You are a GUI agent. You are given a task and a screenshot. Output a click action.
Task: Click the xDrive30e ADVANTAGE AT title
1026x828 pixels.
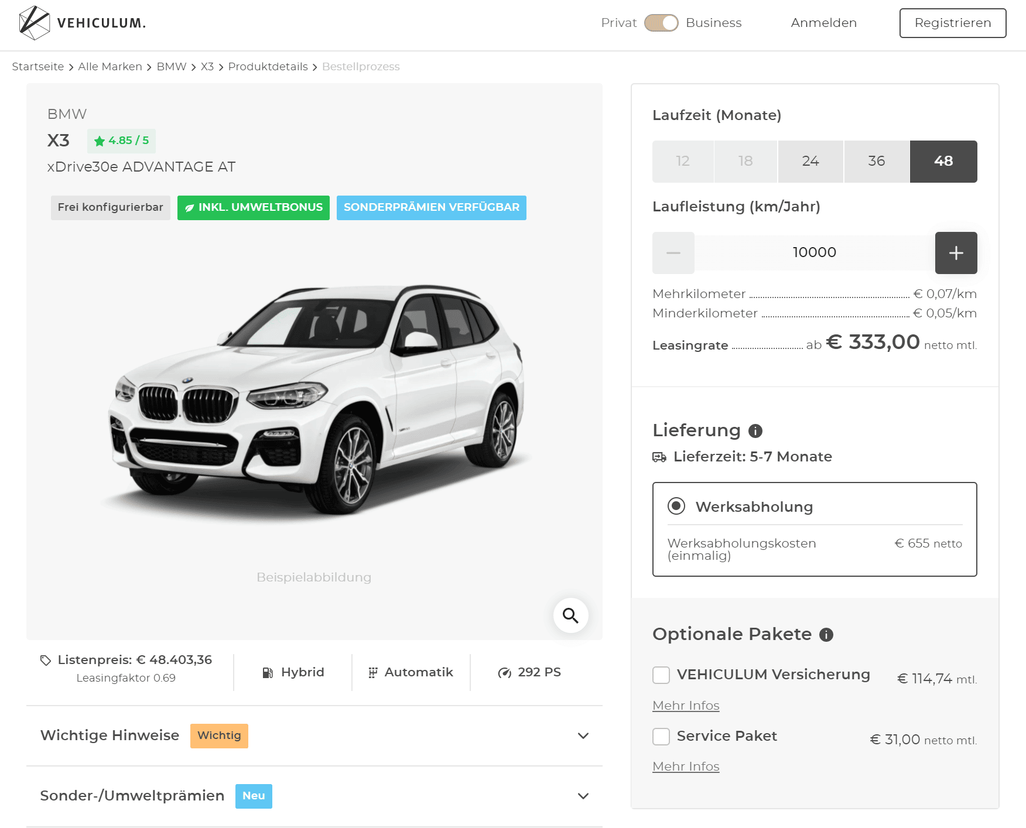141,167
